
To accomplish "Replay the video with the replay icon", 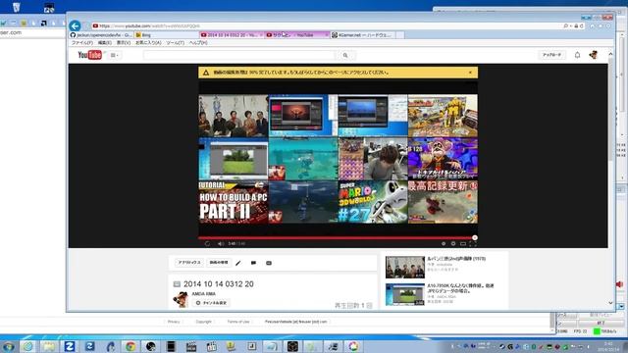I will tap(207, 243).
